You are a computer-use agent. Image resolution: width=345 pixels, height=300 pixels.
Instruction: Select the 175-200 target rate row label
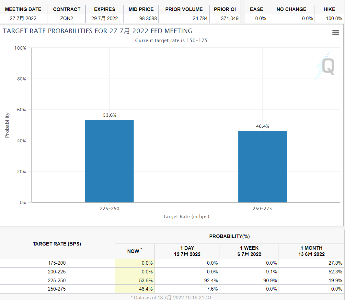[57, 263]
